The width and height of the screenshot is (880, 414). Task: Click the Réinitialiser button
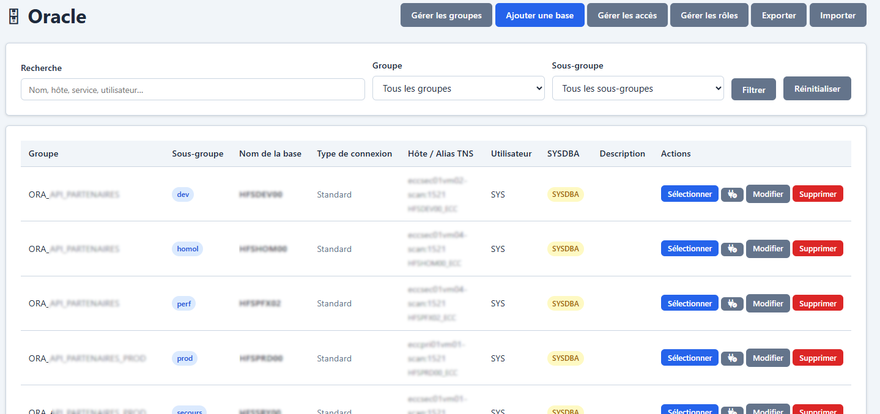(x=817, y=89)
